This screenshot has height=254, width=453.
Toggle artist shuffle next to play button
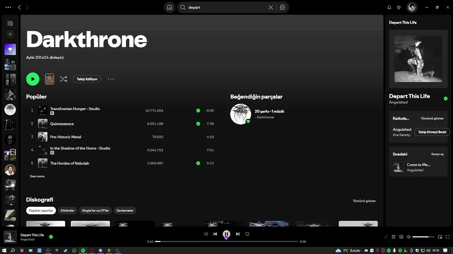(63, 79)
